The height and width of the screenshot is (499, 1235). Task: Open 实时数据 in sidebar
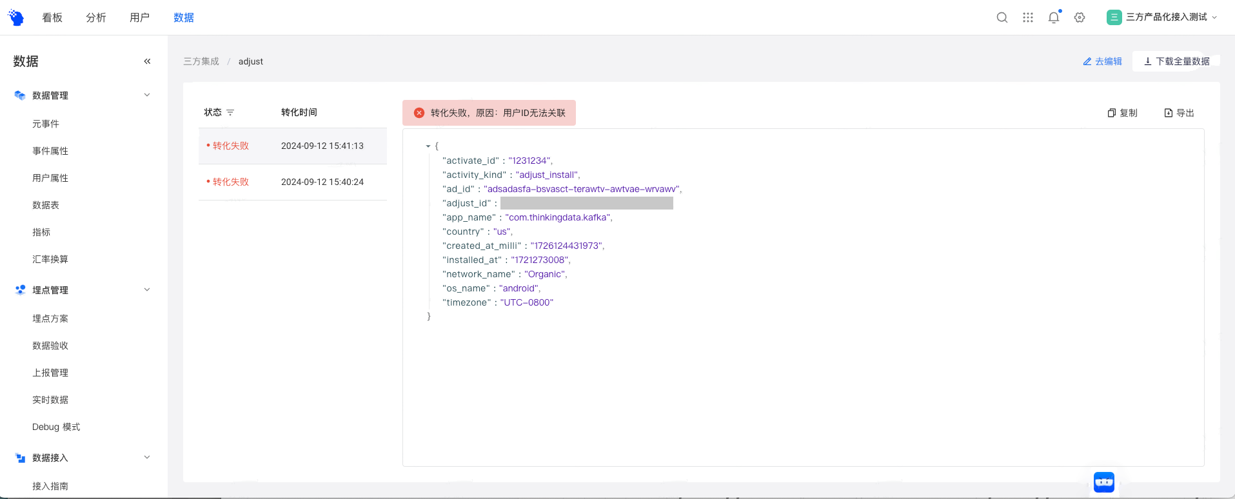pyautogui.click(x=50, y=400)
